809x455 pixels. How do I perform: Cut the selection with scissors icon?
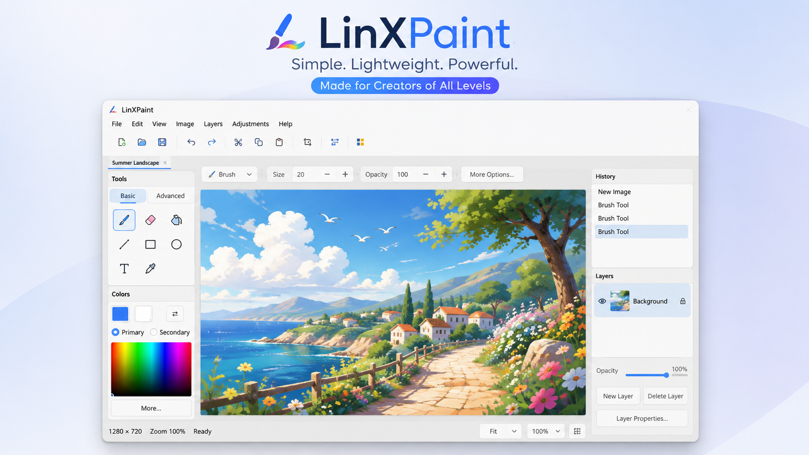[238, 142]
